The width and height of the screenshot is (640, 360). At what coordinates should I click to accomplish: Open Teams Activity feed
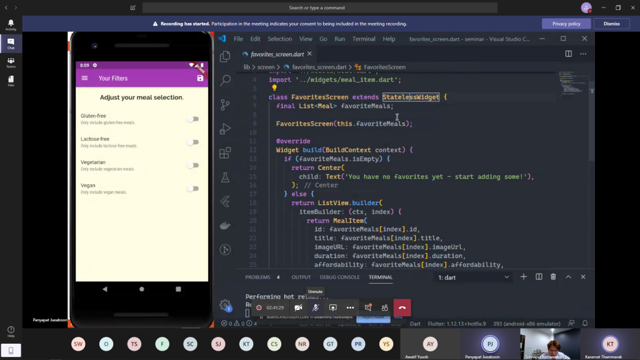(x=11, y=25)
